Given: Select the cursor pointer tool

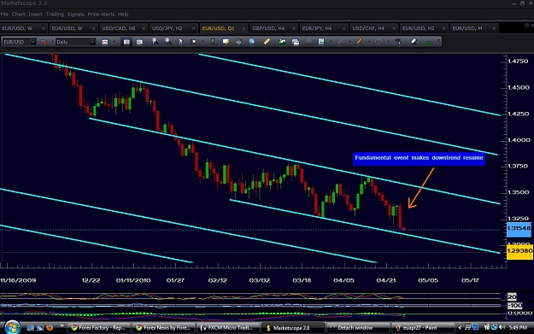Looking at the screenshot, I should click(180, 42).
